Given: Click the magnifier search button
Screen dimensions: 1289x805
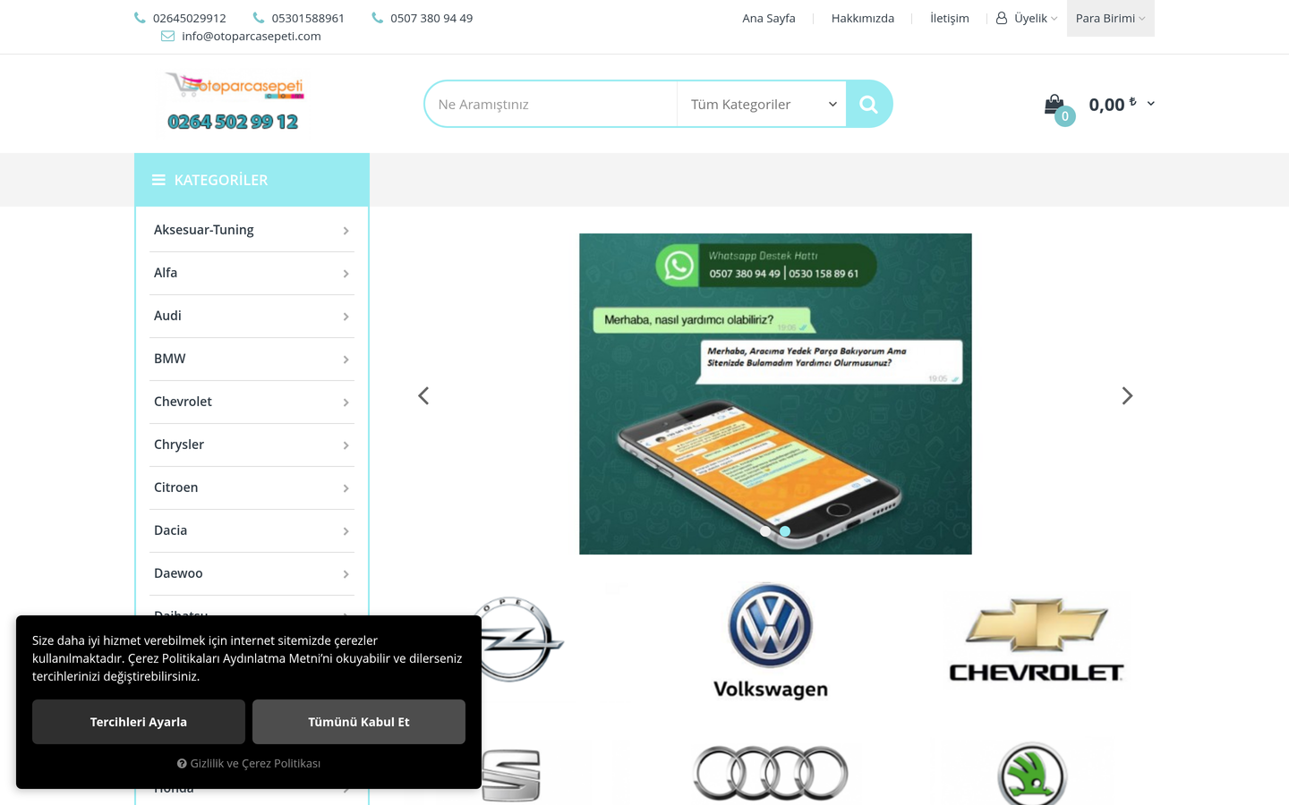Looking at the screenshot, I should (868, 104).
